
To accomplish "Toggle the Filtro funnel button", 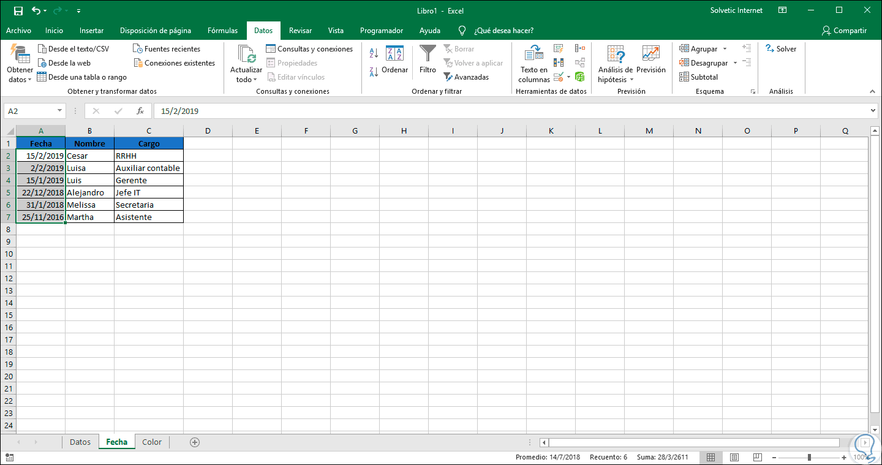I will 428,60.
